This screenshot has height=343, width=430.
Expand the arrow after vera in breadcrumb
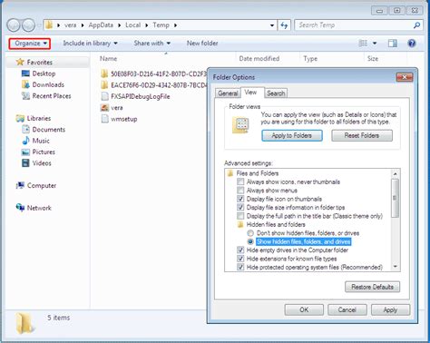tap(83, 25)
